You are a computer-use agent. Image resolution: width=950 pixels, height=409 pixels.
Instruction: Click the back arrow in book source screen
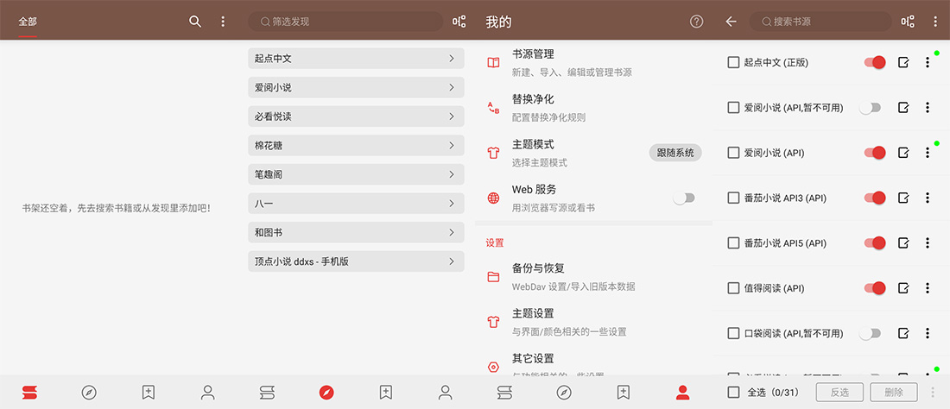click(731, 22)
